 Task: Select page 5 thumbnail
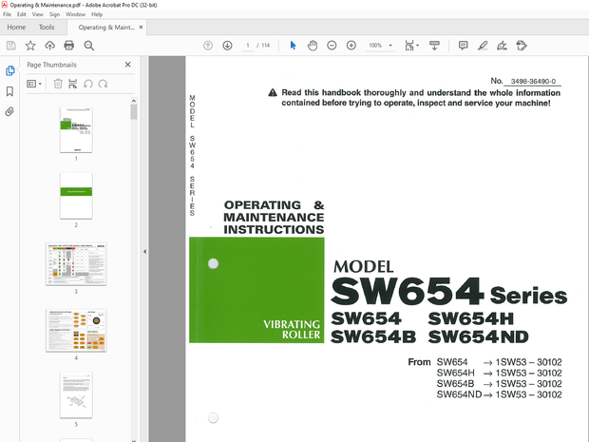coord(76,395)
